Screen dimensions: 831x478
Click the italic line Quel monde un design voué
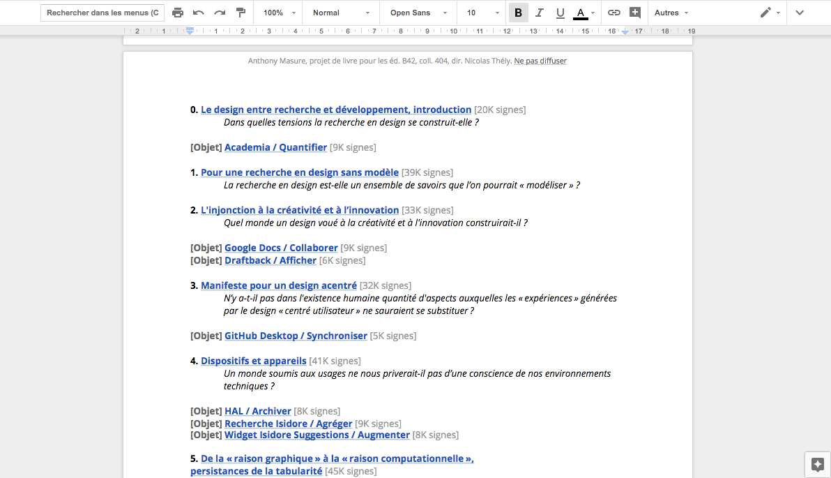pyautogui.click(x=375, y=223)
